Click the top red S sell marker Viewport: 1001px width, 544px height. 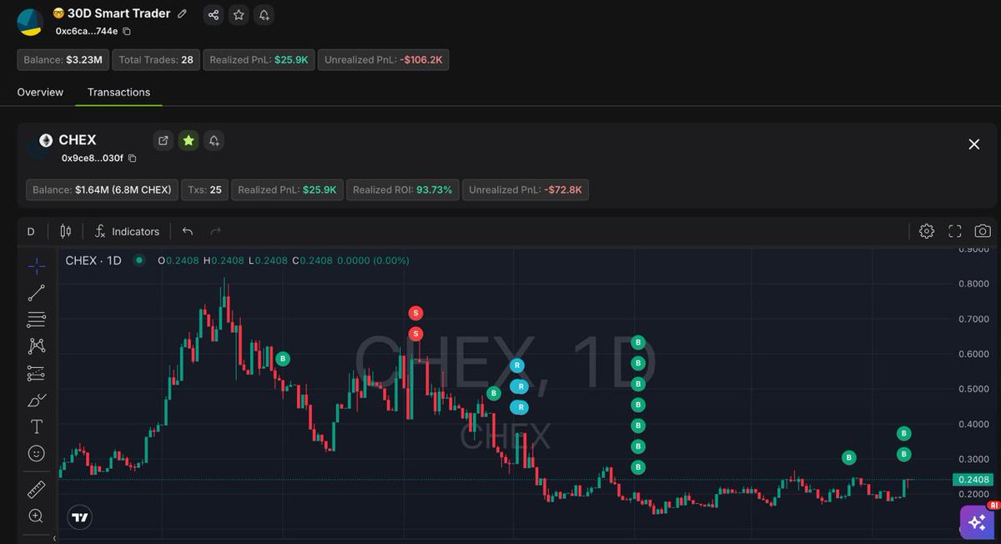416,313
